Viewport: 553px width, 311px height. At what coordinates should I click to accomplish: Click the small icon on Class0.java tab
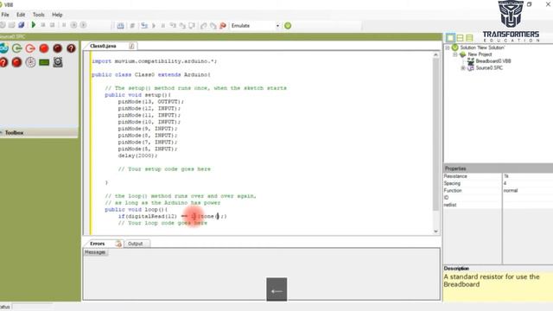point(131,46)
